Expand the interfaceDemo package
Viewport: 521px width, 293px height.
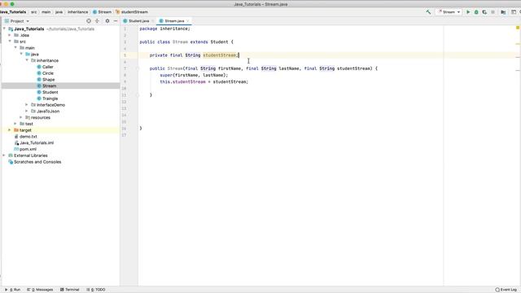point(27,105)
